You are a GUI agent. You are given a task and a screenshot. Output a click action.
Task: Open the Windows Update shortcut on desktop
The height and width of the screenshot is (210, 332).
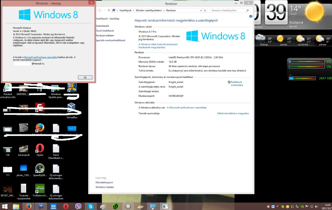coord(56,92)
